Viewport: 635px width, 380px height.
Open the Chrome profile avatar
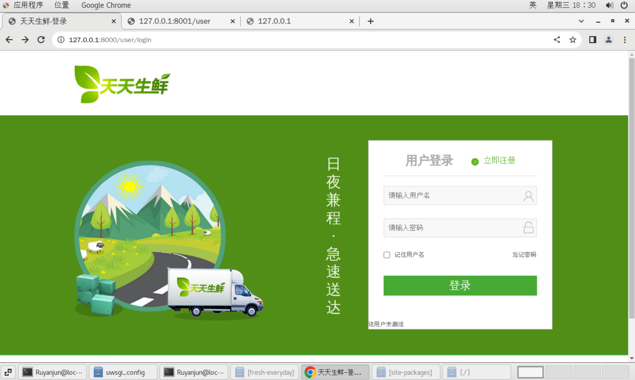click(609, 39)
